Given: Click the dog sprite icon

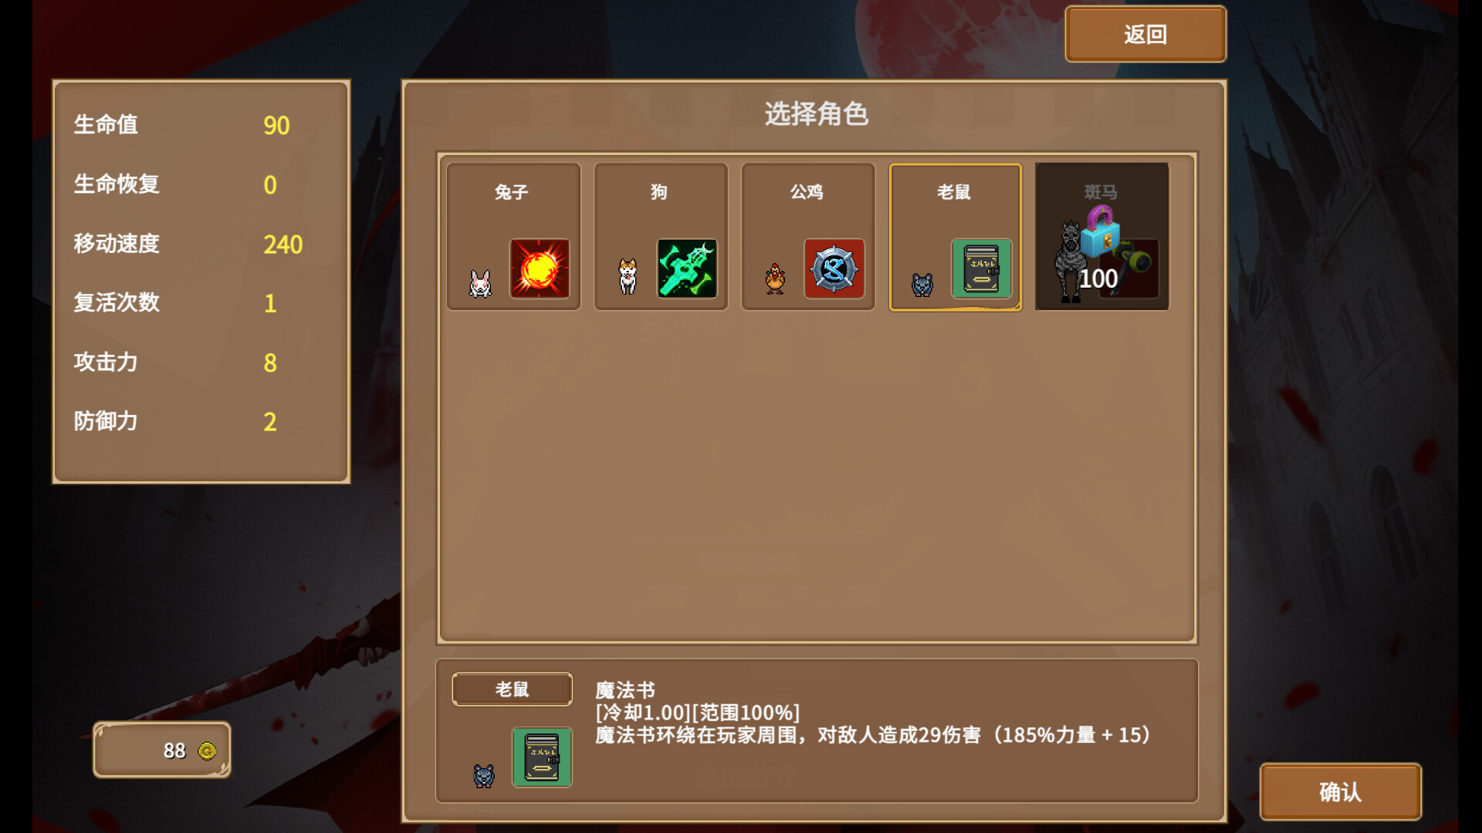Looking at the screenshot, I should [x=628, y=276].
